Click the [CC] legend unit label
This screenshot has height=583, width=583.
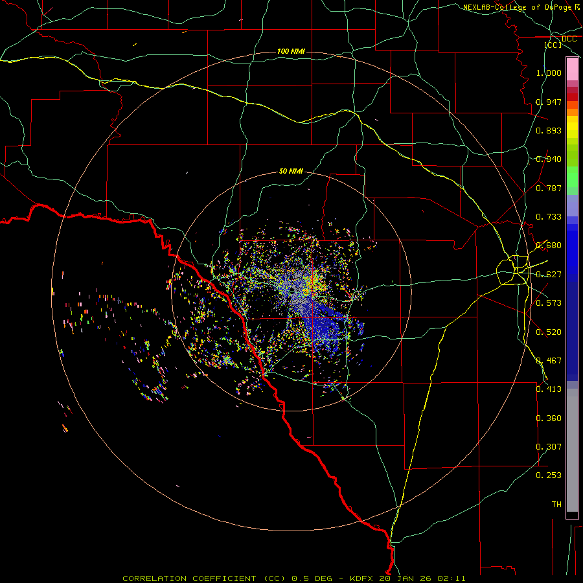tap(553, 45)
